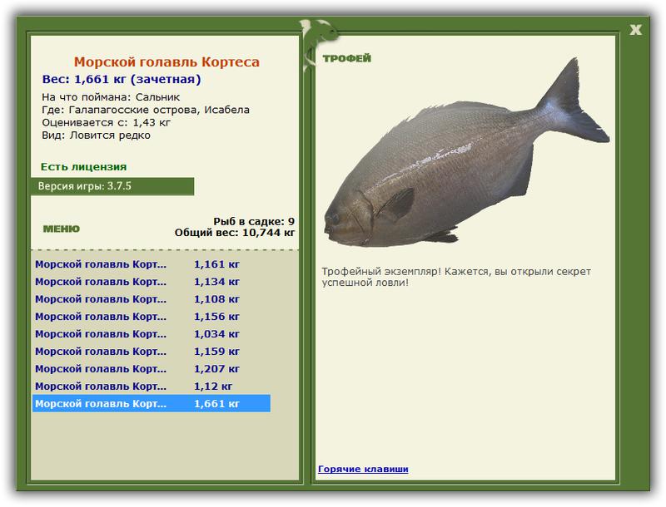Click the Версия игры: 3.7.5 bar

click(112, 186)
